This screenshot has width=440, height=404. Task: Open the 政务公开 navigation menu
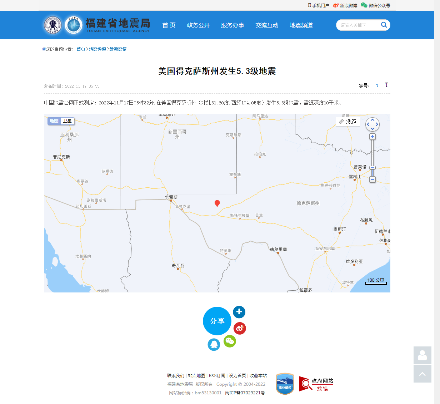(198, 25)
